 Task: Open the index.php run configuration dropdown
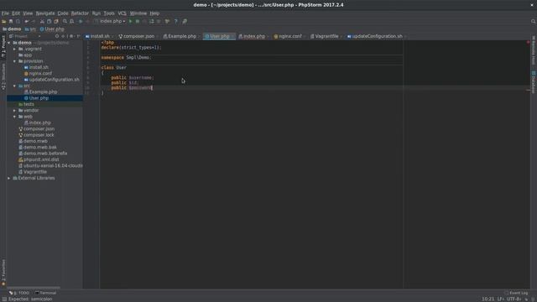pos(110,21)
